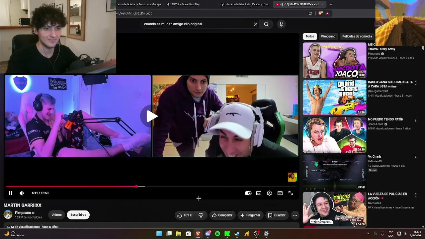Click the Compartir button
The image size is (425, 239).
click(222, 215)
